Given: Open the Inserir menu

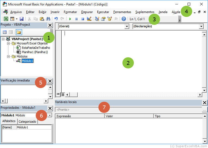Looking at the screenshot, I should pos(55,12).
